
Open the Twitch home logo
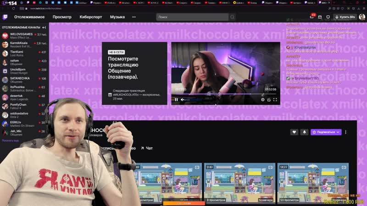pos(5,17)
